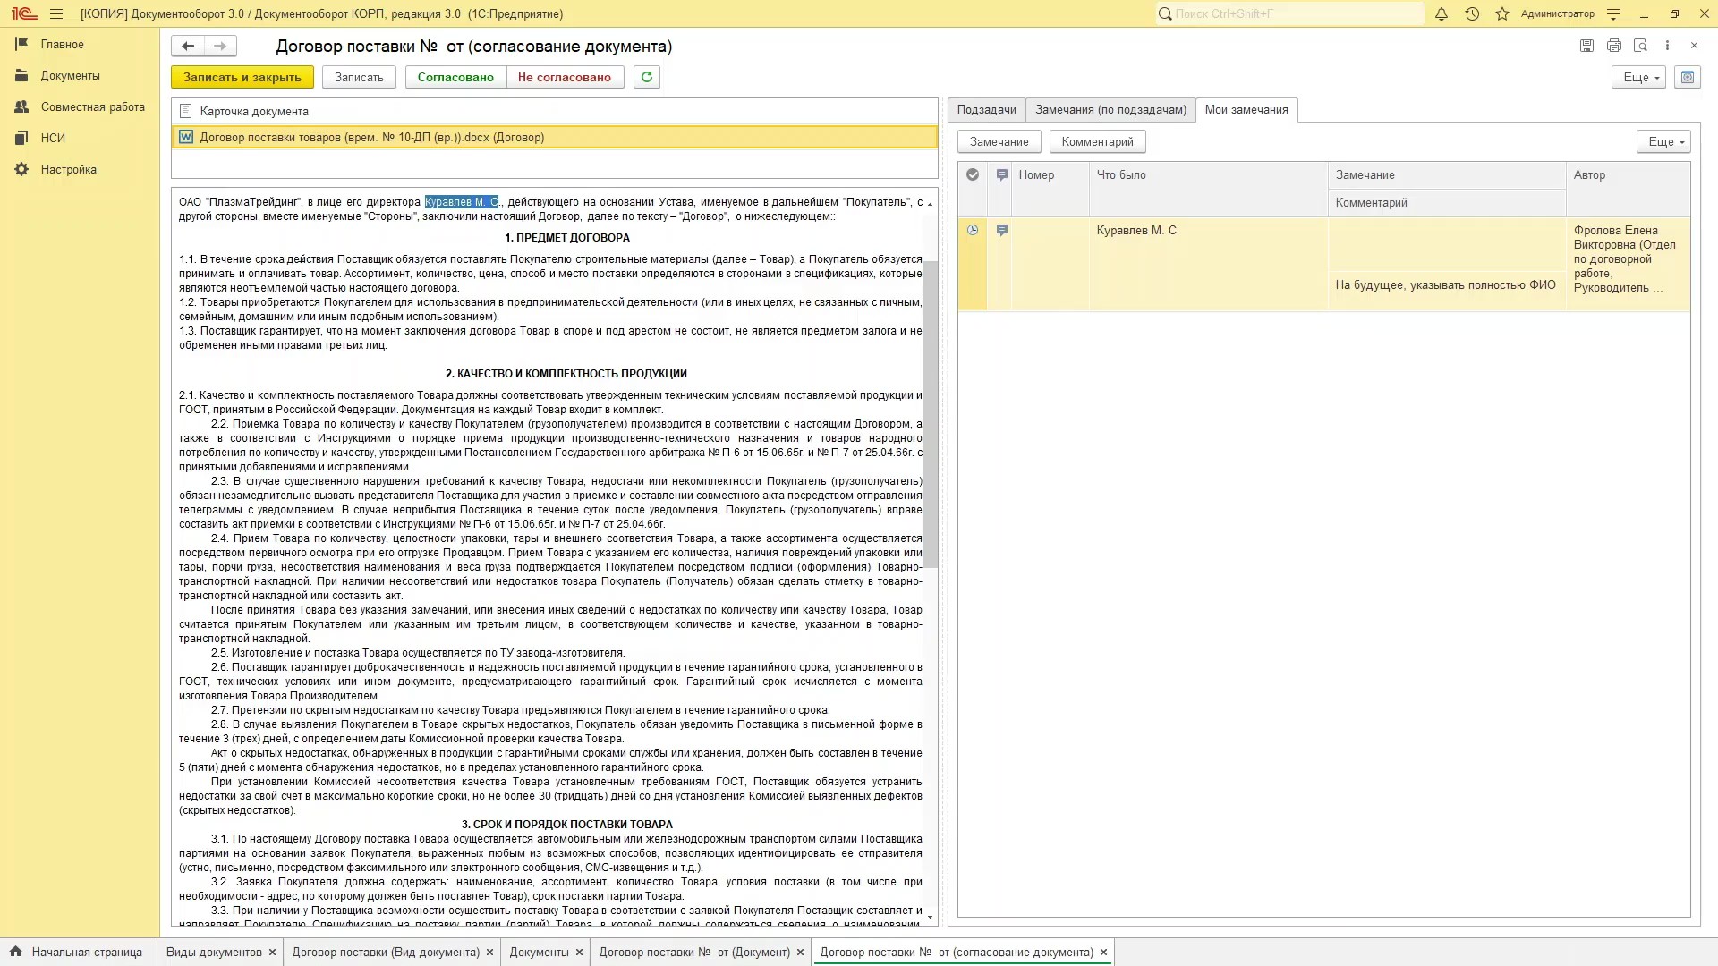Screen dimensions: 1718x966
Task: Click the print icon in form header
Action: point(1613,46)
